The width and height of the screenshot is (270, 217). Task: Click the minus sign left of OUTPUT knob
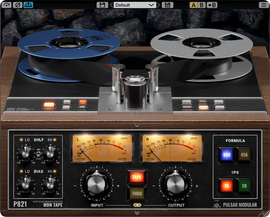coord(154,186)
